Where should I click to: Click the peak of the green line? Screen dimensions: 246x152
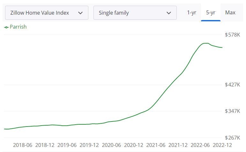[206, 43]
